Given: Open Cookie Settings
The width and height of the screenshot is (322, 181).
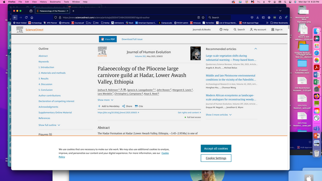Looking at the screenshot, I should pyautogui.click(x=216, y=158).
